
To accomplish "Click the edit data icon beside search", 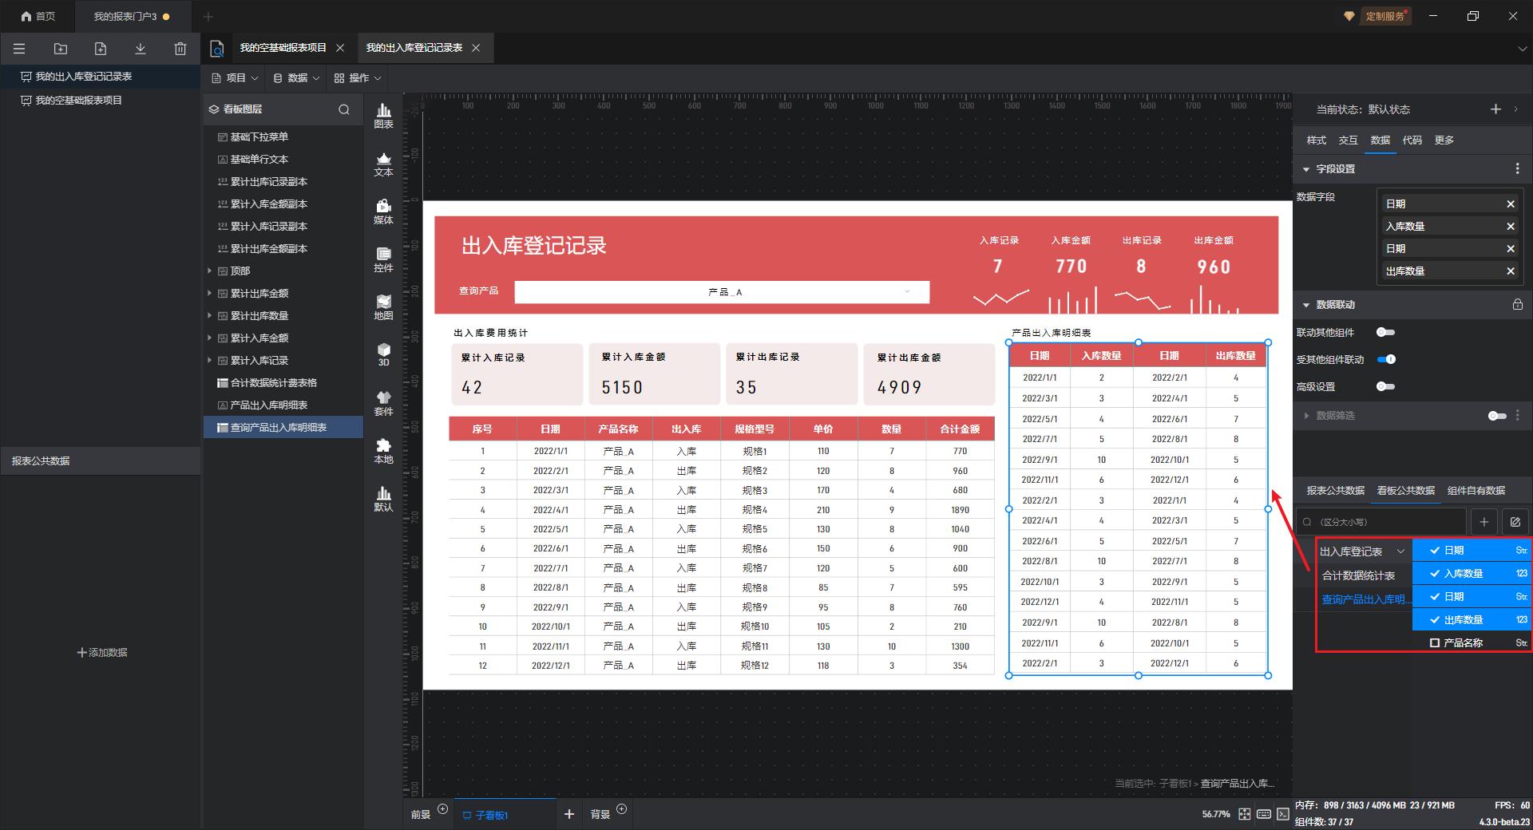I will click(x=1515, y=522).
